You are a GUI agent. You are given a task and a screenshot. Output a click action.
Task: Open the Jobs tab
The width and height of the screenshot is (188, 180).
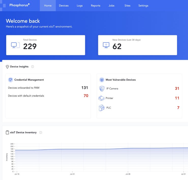111,6
